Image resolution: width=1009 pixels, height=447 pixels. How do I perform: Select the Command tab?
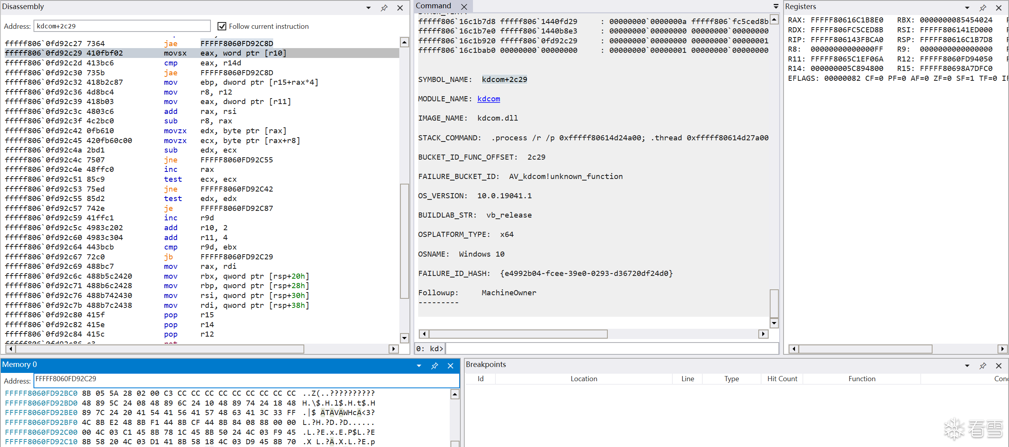click(x=433, y=6)
